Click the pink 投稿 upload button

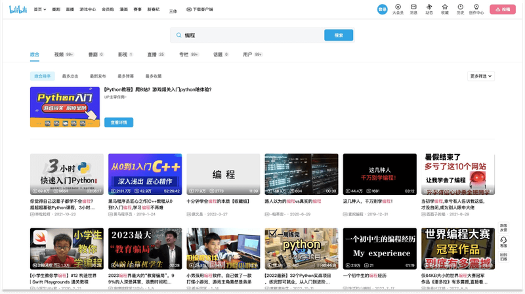pos(503,9)
